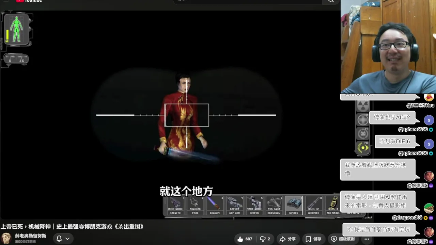The width and height of the screenshot is (436, 245).
Task: Click the chat message 不 你是等什麼時候有空玩
Action: 378,230
